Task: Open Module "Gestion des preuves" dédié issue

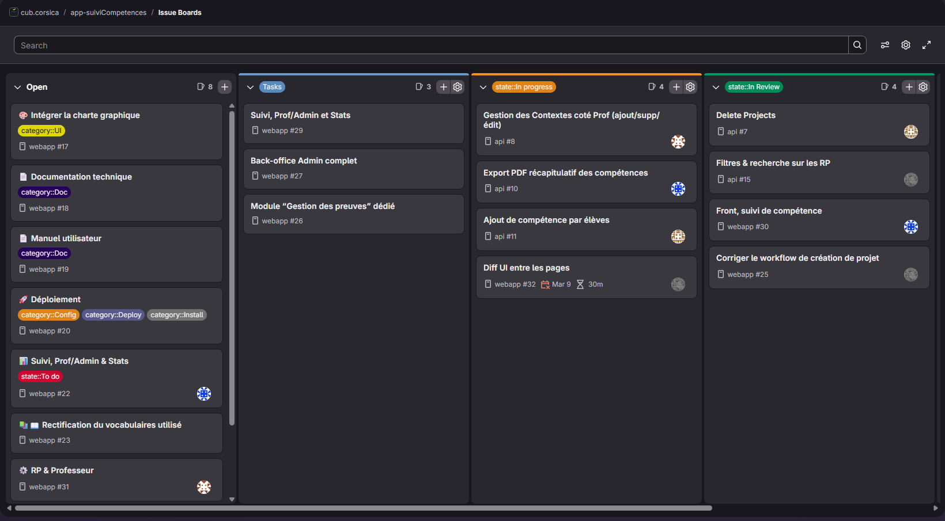Action: 323,206
